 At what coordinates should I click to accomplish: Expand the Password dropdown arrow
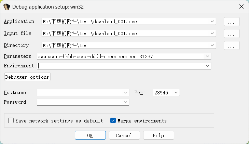[x=125, y=102]
